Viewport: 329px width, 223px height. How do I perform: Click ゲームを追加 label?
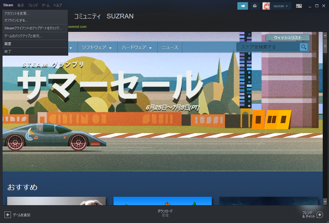click(22, 215)
